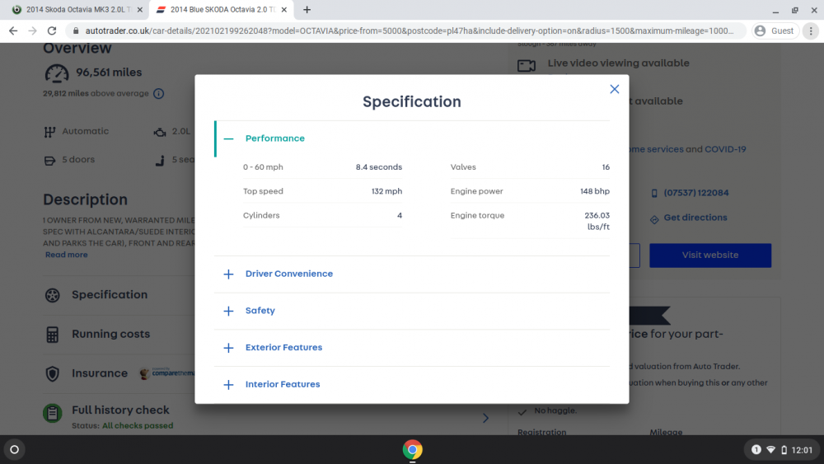Call the dealer number (07537) 122084
This screenshot has height=464, width=824.
pyautogui.click(x=695, y=193)
